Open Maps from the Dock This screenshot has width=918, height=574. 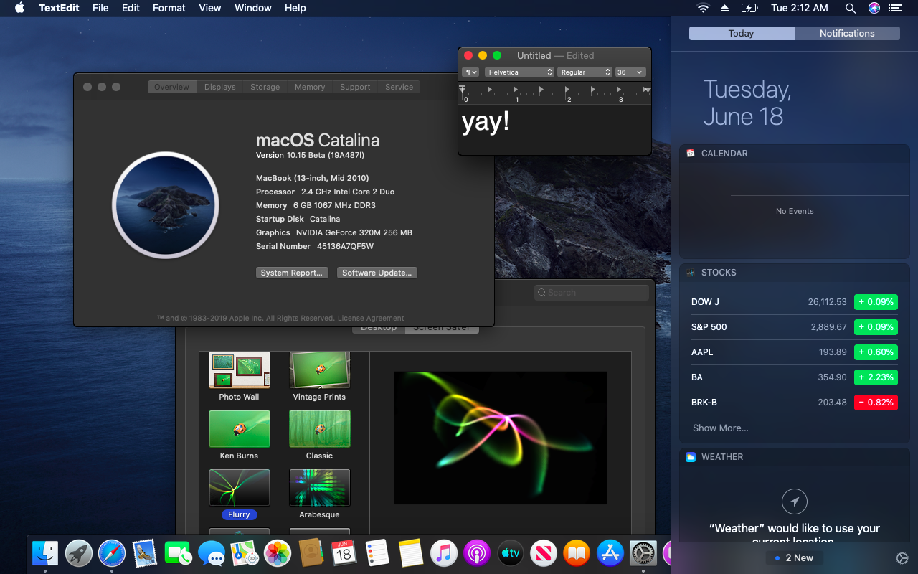pos(245,553)
